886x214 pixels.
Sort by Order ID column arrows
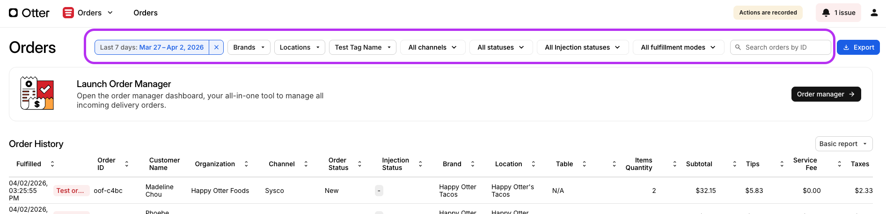coord(127,164)
